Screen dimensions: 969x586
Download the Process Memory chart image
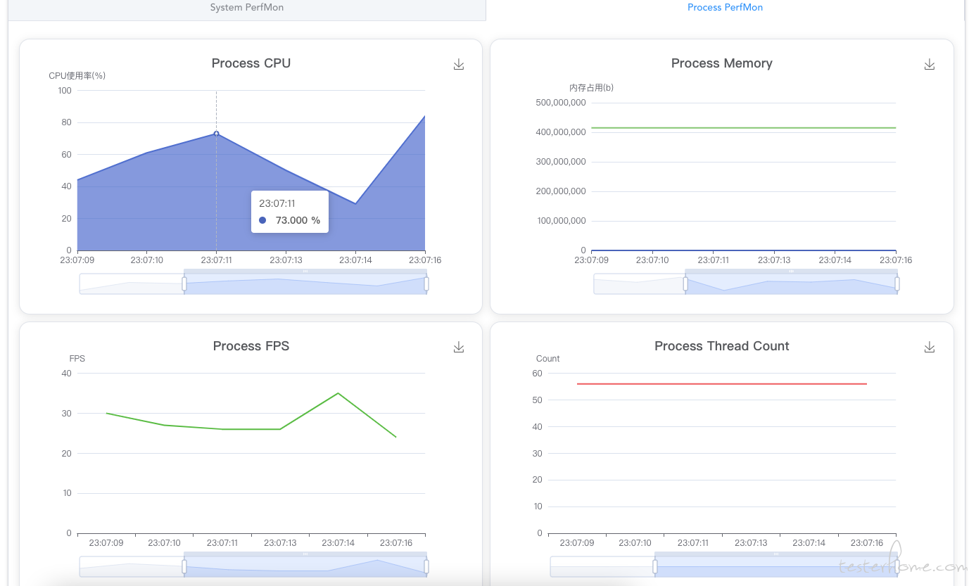tap(929, 65)
